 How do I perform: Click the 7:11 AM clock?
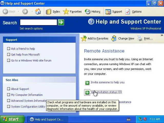click(x=155, y=119)
